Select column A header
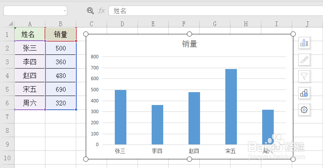 [30, 24]
